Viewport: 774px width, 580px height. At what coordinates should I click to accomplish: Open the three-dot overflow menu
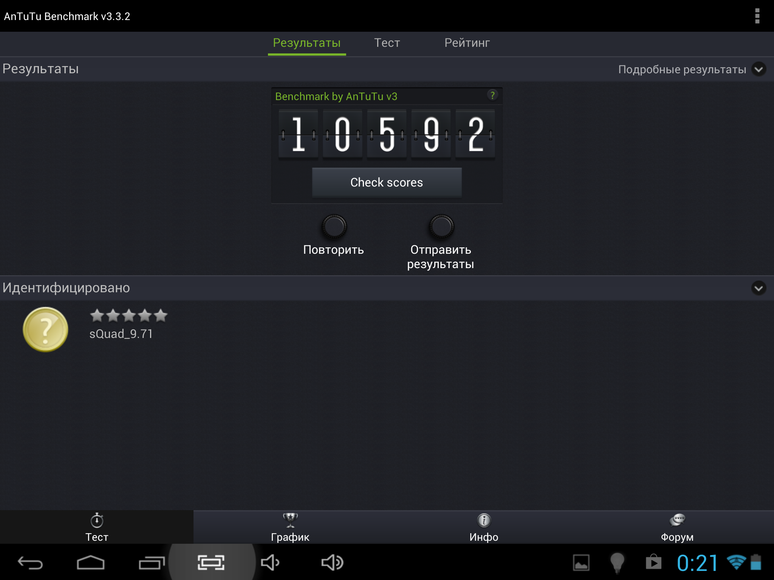click(757, 16)
